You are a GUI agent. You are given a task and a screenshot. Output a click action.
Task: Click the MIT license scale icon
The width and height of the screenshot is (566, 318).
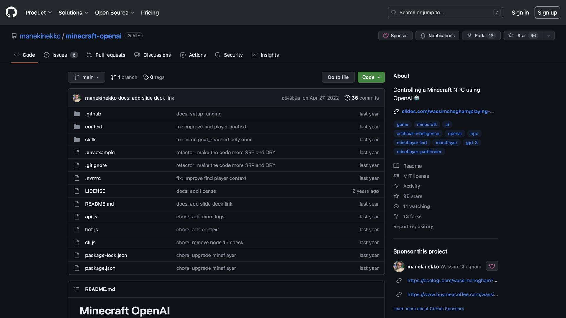coord(396,176)
